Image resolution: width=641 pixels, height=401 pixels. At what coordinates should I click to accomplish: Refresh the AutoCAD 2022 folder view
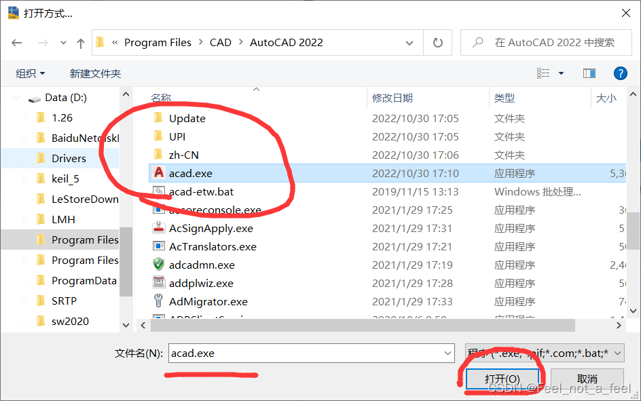coord(438,43)
